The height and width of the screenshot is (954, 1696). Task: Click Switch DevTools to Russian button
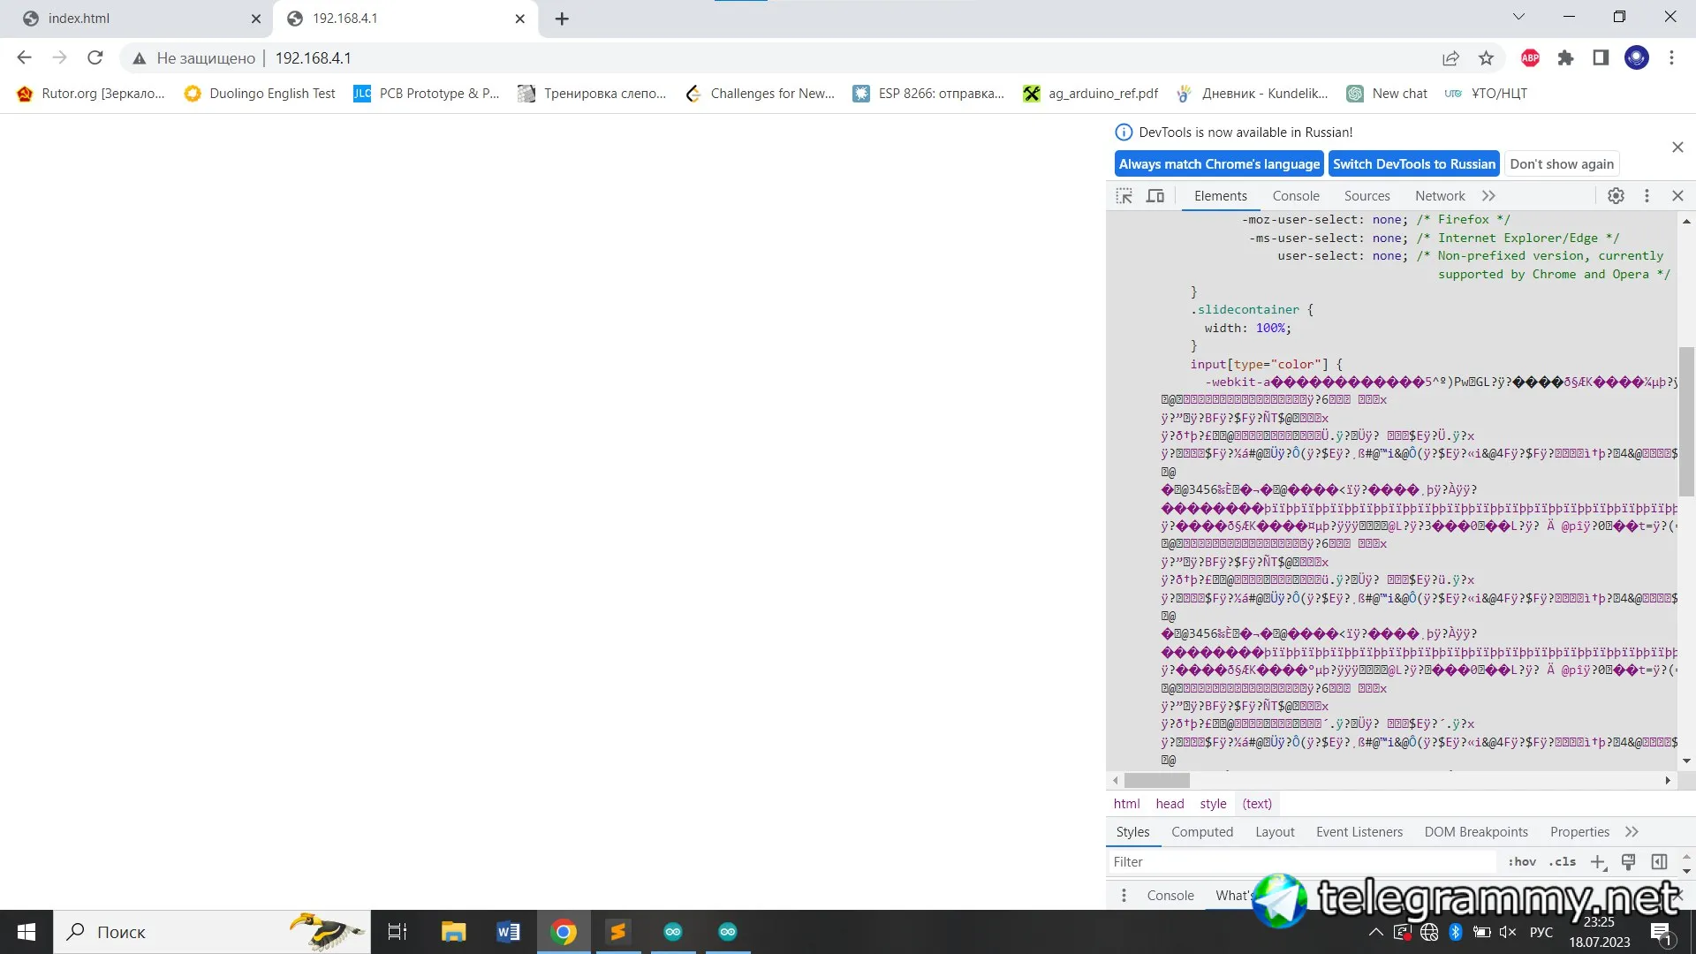[1413, 164]
